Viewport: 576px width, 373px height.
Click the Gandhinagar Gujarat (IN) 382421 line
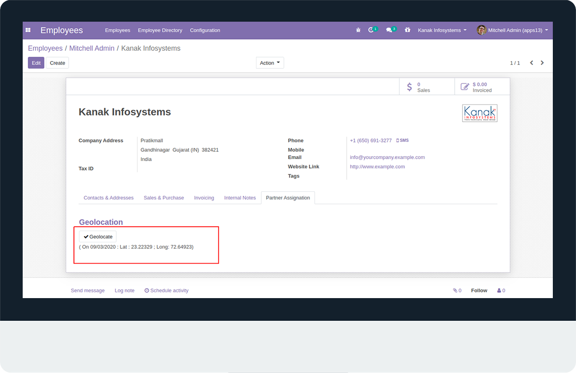pos(180,150)
